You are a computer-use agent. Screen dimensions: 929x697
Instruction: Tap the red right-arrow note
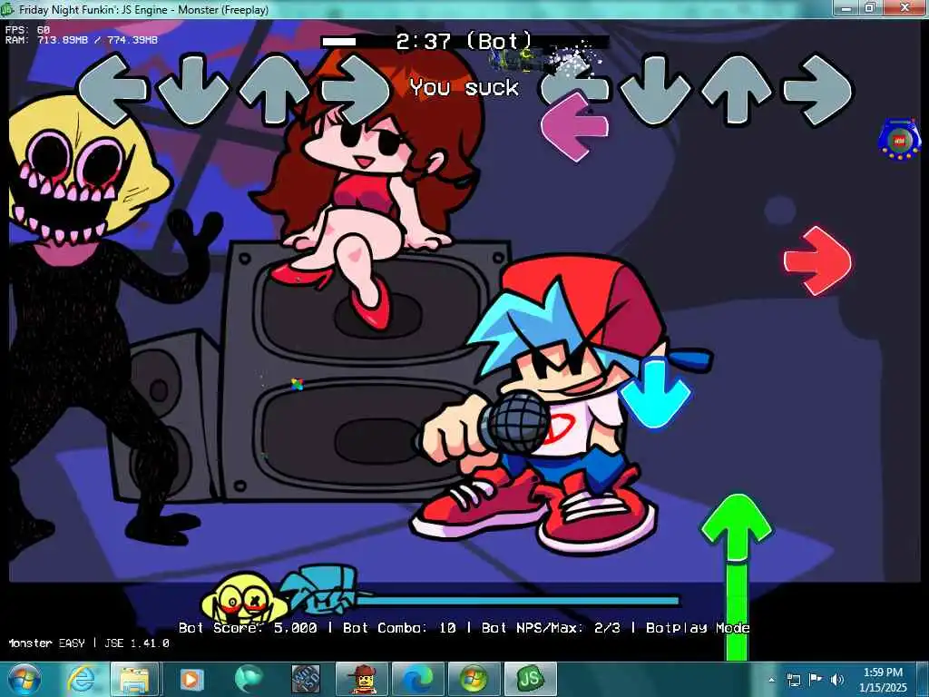point(818,260)
